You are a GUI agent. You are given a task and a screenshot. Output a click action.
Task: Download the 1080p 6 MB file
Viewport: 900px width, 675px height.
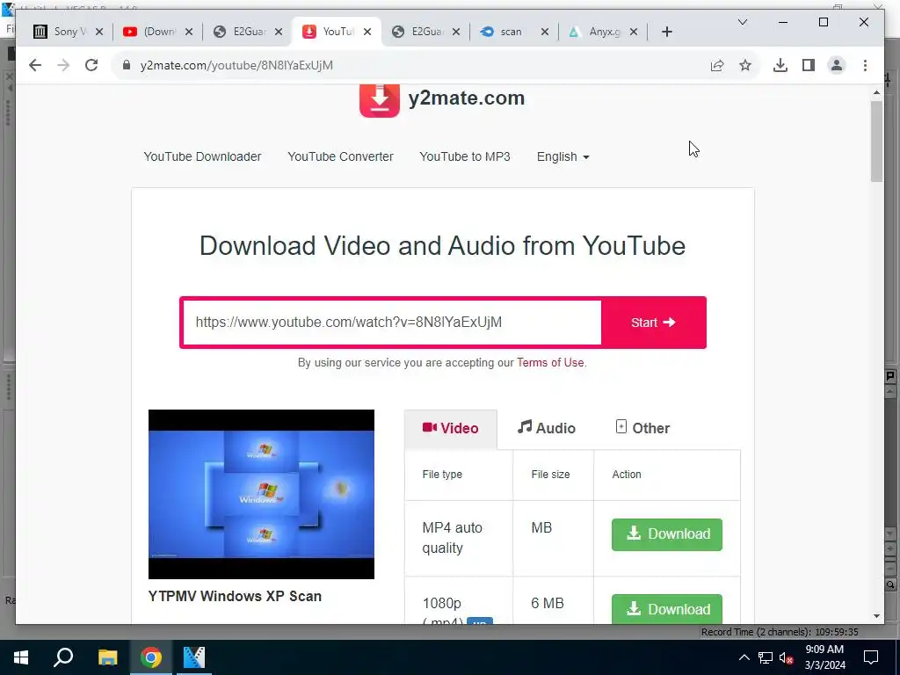667,609
